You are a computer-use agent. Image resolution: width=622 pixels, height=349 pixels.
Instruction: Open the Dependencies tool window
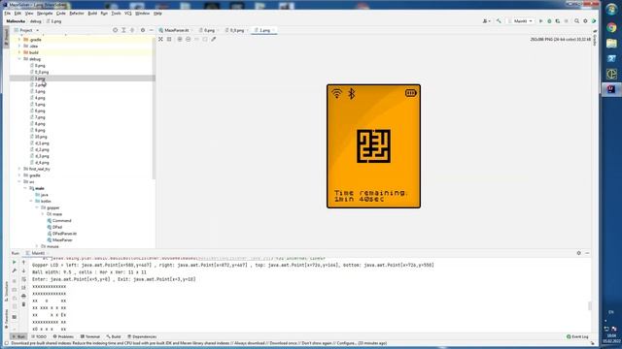click(142, 336)
